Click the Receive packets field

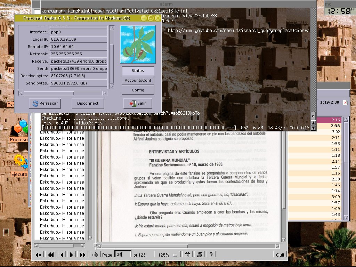pyautogui.click(x=79, y=61)
